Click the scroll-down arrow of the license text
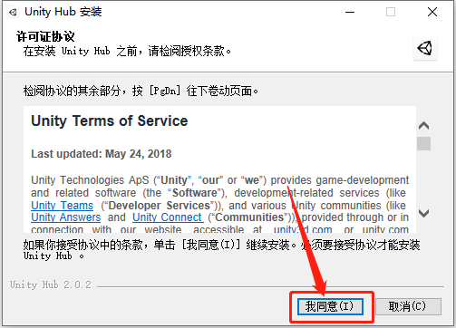The width and height of the screenshot is (456, 328). 423,213
